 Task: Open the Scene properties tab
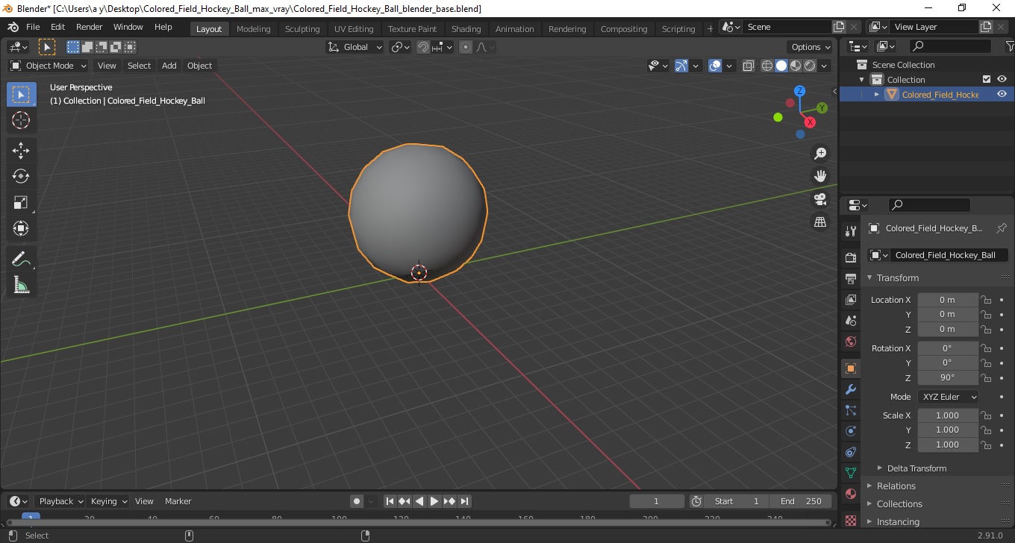850,321
